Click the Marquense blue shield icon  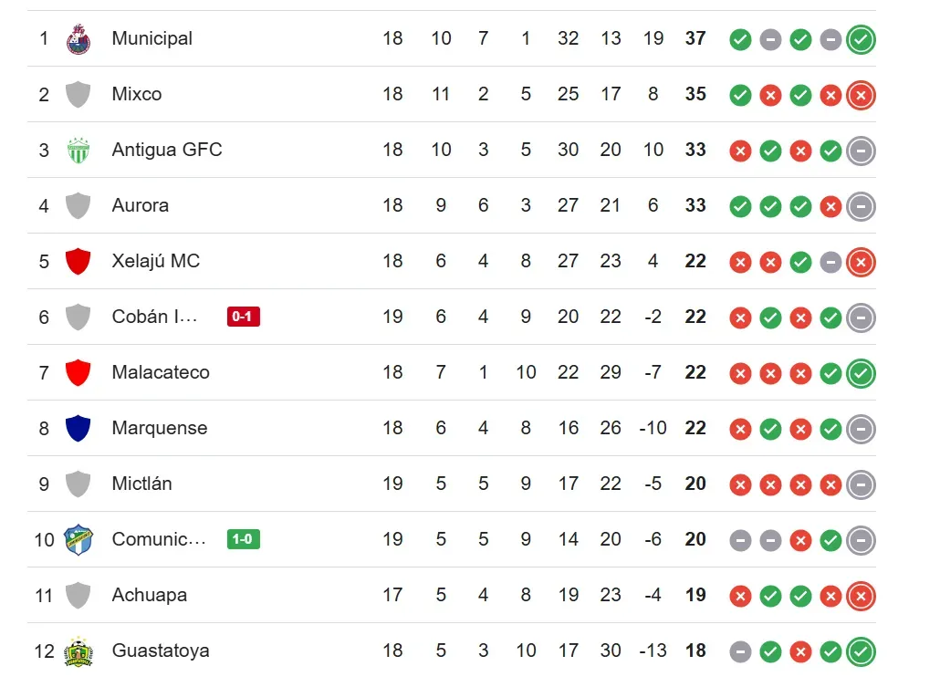[x=78, y=429]
